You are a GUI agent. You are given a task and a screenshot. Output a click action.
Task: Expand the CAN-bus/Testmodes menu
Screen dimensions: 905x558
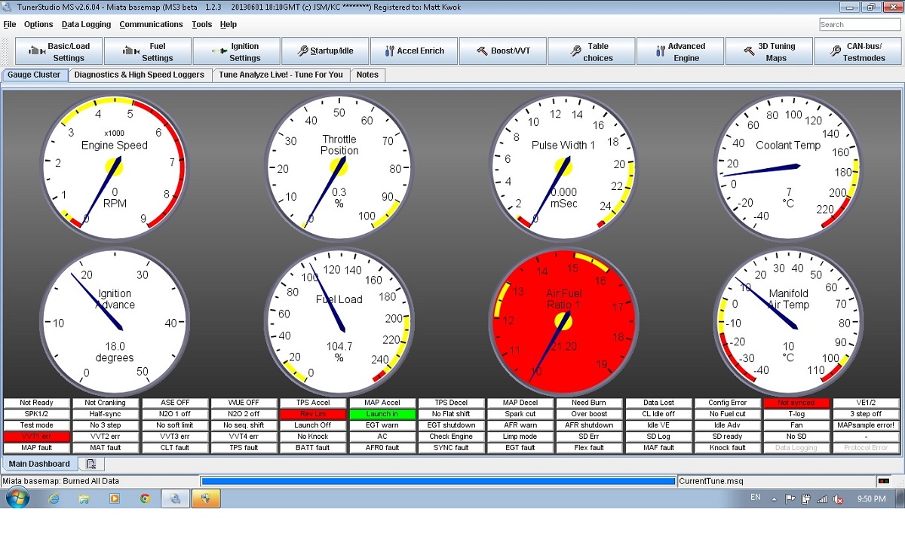(x=857, y=51)
